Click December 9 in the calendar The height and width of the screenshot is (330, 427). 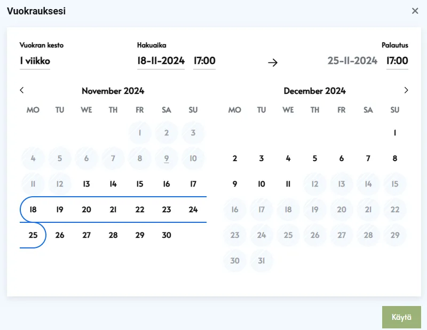pyautogui.click(x=235, y=184)
